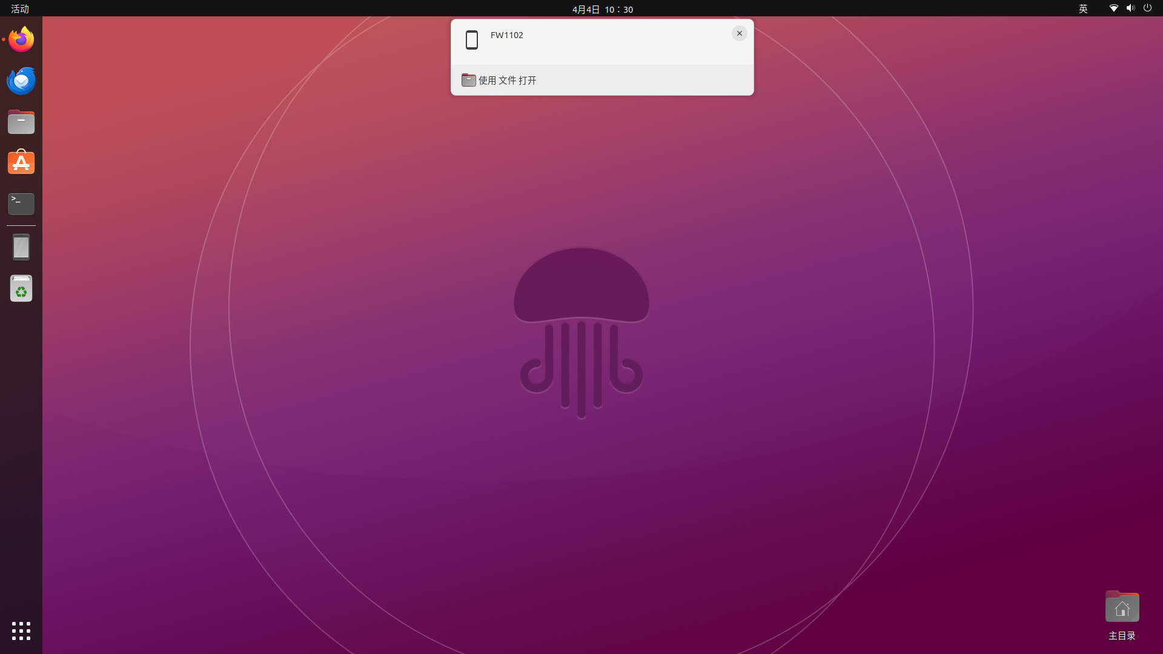Show all applications grid
Screen dimensions: 1163x654
[21, 630]
